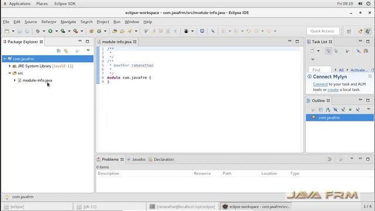Click the All filter link in Task List
375x211 pixels.
[x=341, y=70]
